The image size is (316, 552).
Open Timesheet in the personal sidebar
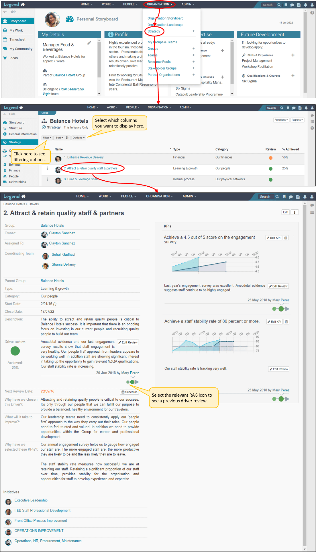(17, 40)
